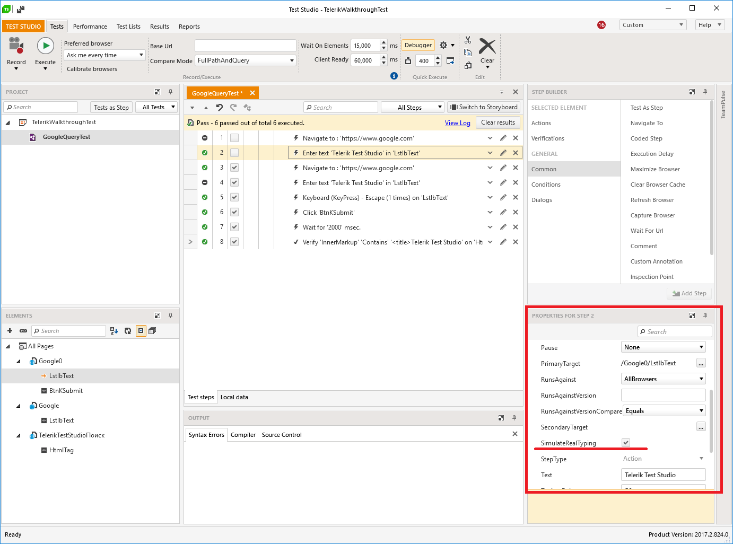
Task: Click the Clear results button
Action: [x=498, y=122]
